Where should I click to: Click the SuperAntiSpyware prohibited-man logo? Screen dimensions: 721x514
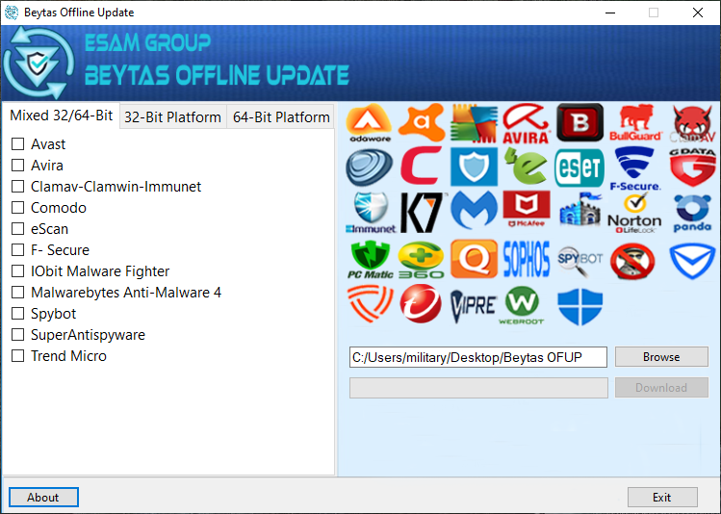click(632, 261)
